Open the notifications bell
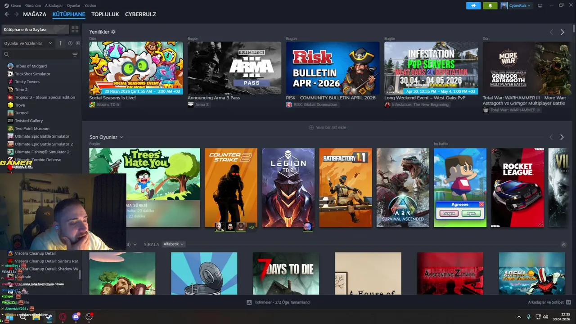The width and height of the screenshot is (576, 324). pyautogui.click(x=490, y=5)
